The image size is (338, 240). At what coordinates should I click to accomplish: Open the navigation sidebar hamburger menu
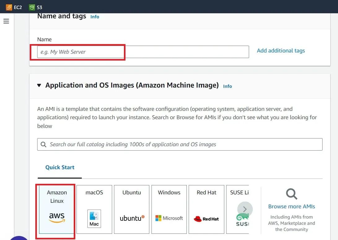[6, 21]
